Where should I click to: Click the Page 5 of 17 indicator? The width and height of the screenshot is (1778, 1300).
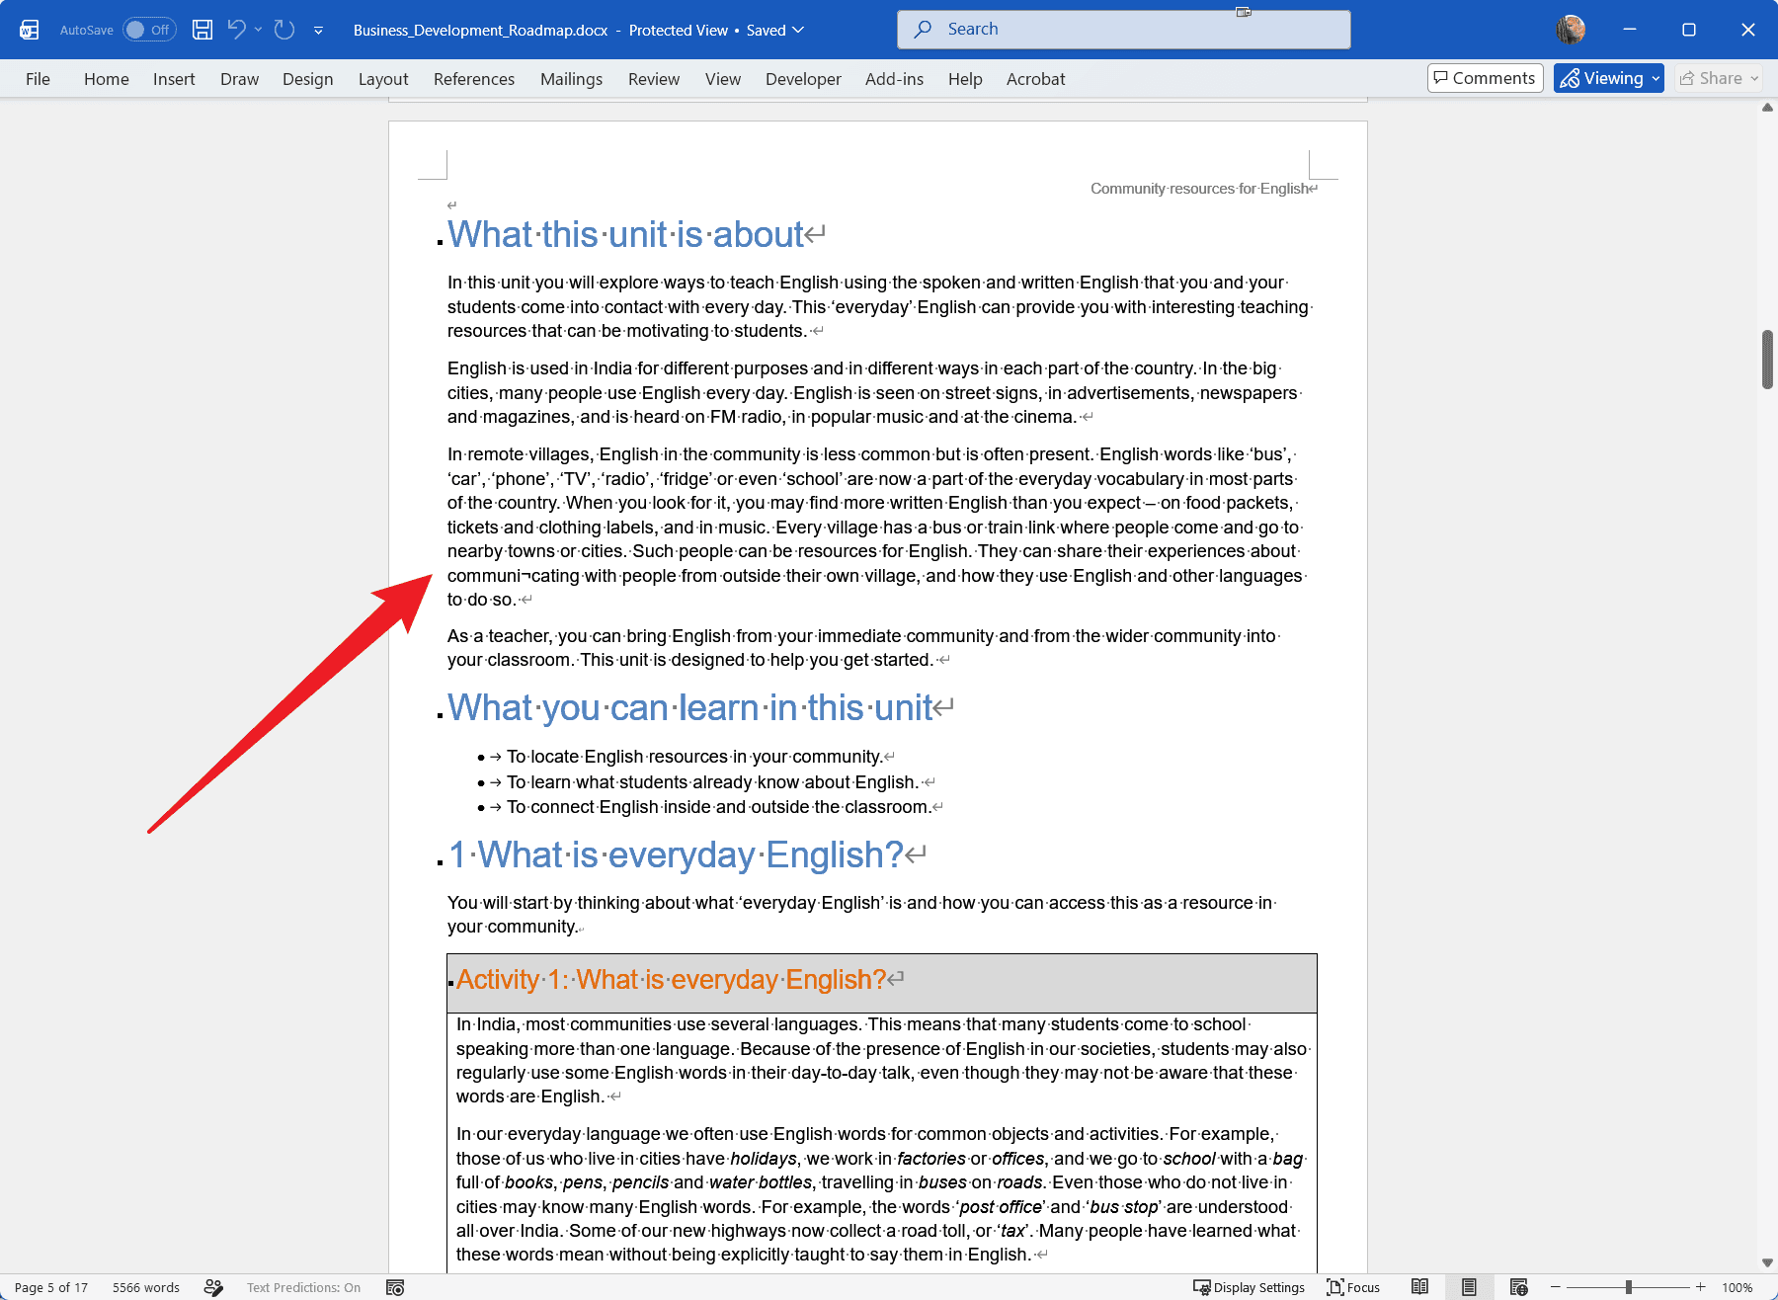(x=51, y=1287)
